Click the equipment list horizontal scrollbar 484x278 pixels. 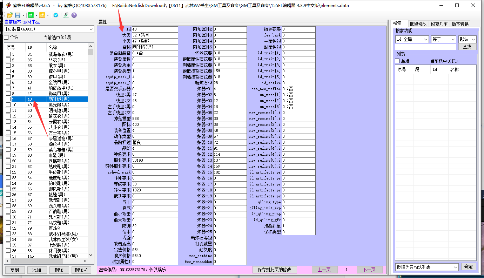(x=46, y=261)
